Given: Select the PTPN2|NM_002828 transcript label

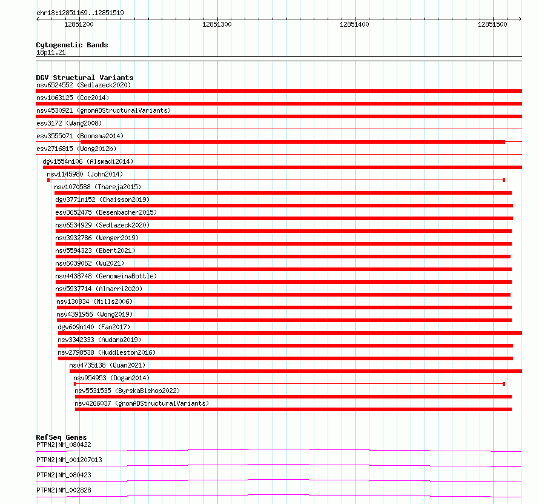Looking at the screenshot, I should pos(64,490).
